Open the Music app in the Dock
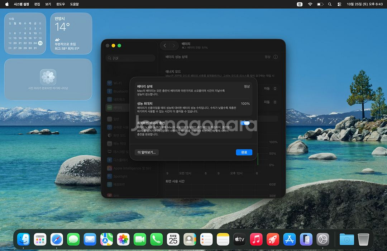This screenshot has height=251, width=387. 256,239
